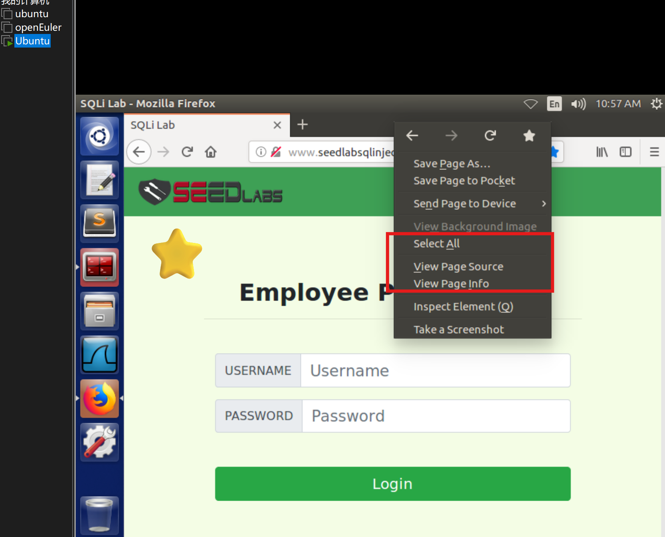The image size is (665, 537).
Task: Submit with the green Login button
Action: pos(393,484)
